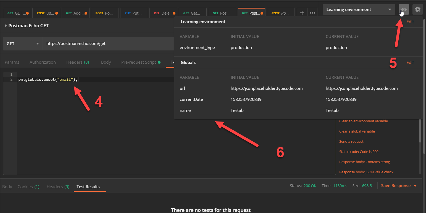Click currentDate initial value 1582537920839

(x=246, y=99)
